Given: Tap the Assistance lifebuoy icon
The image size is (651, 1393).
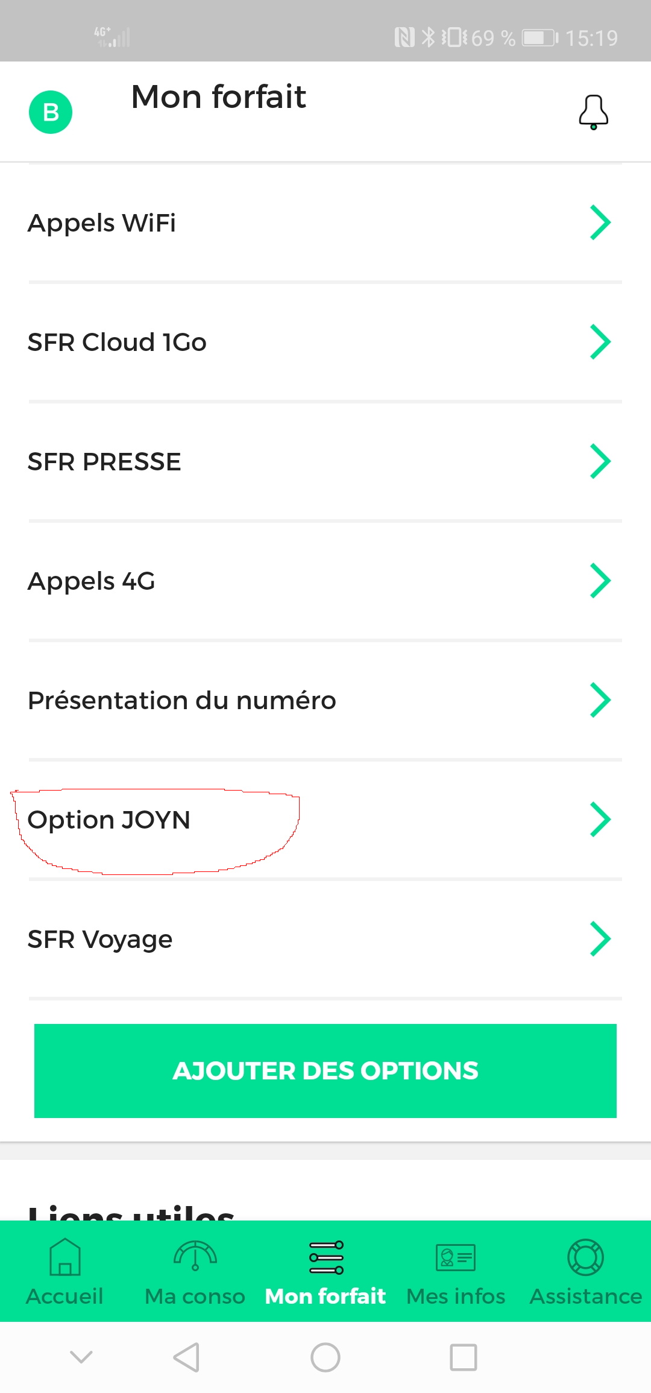Looking at the screenshot, I should click(x=585, y=1257).
